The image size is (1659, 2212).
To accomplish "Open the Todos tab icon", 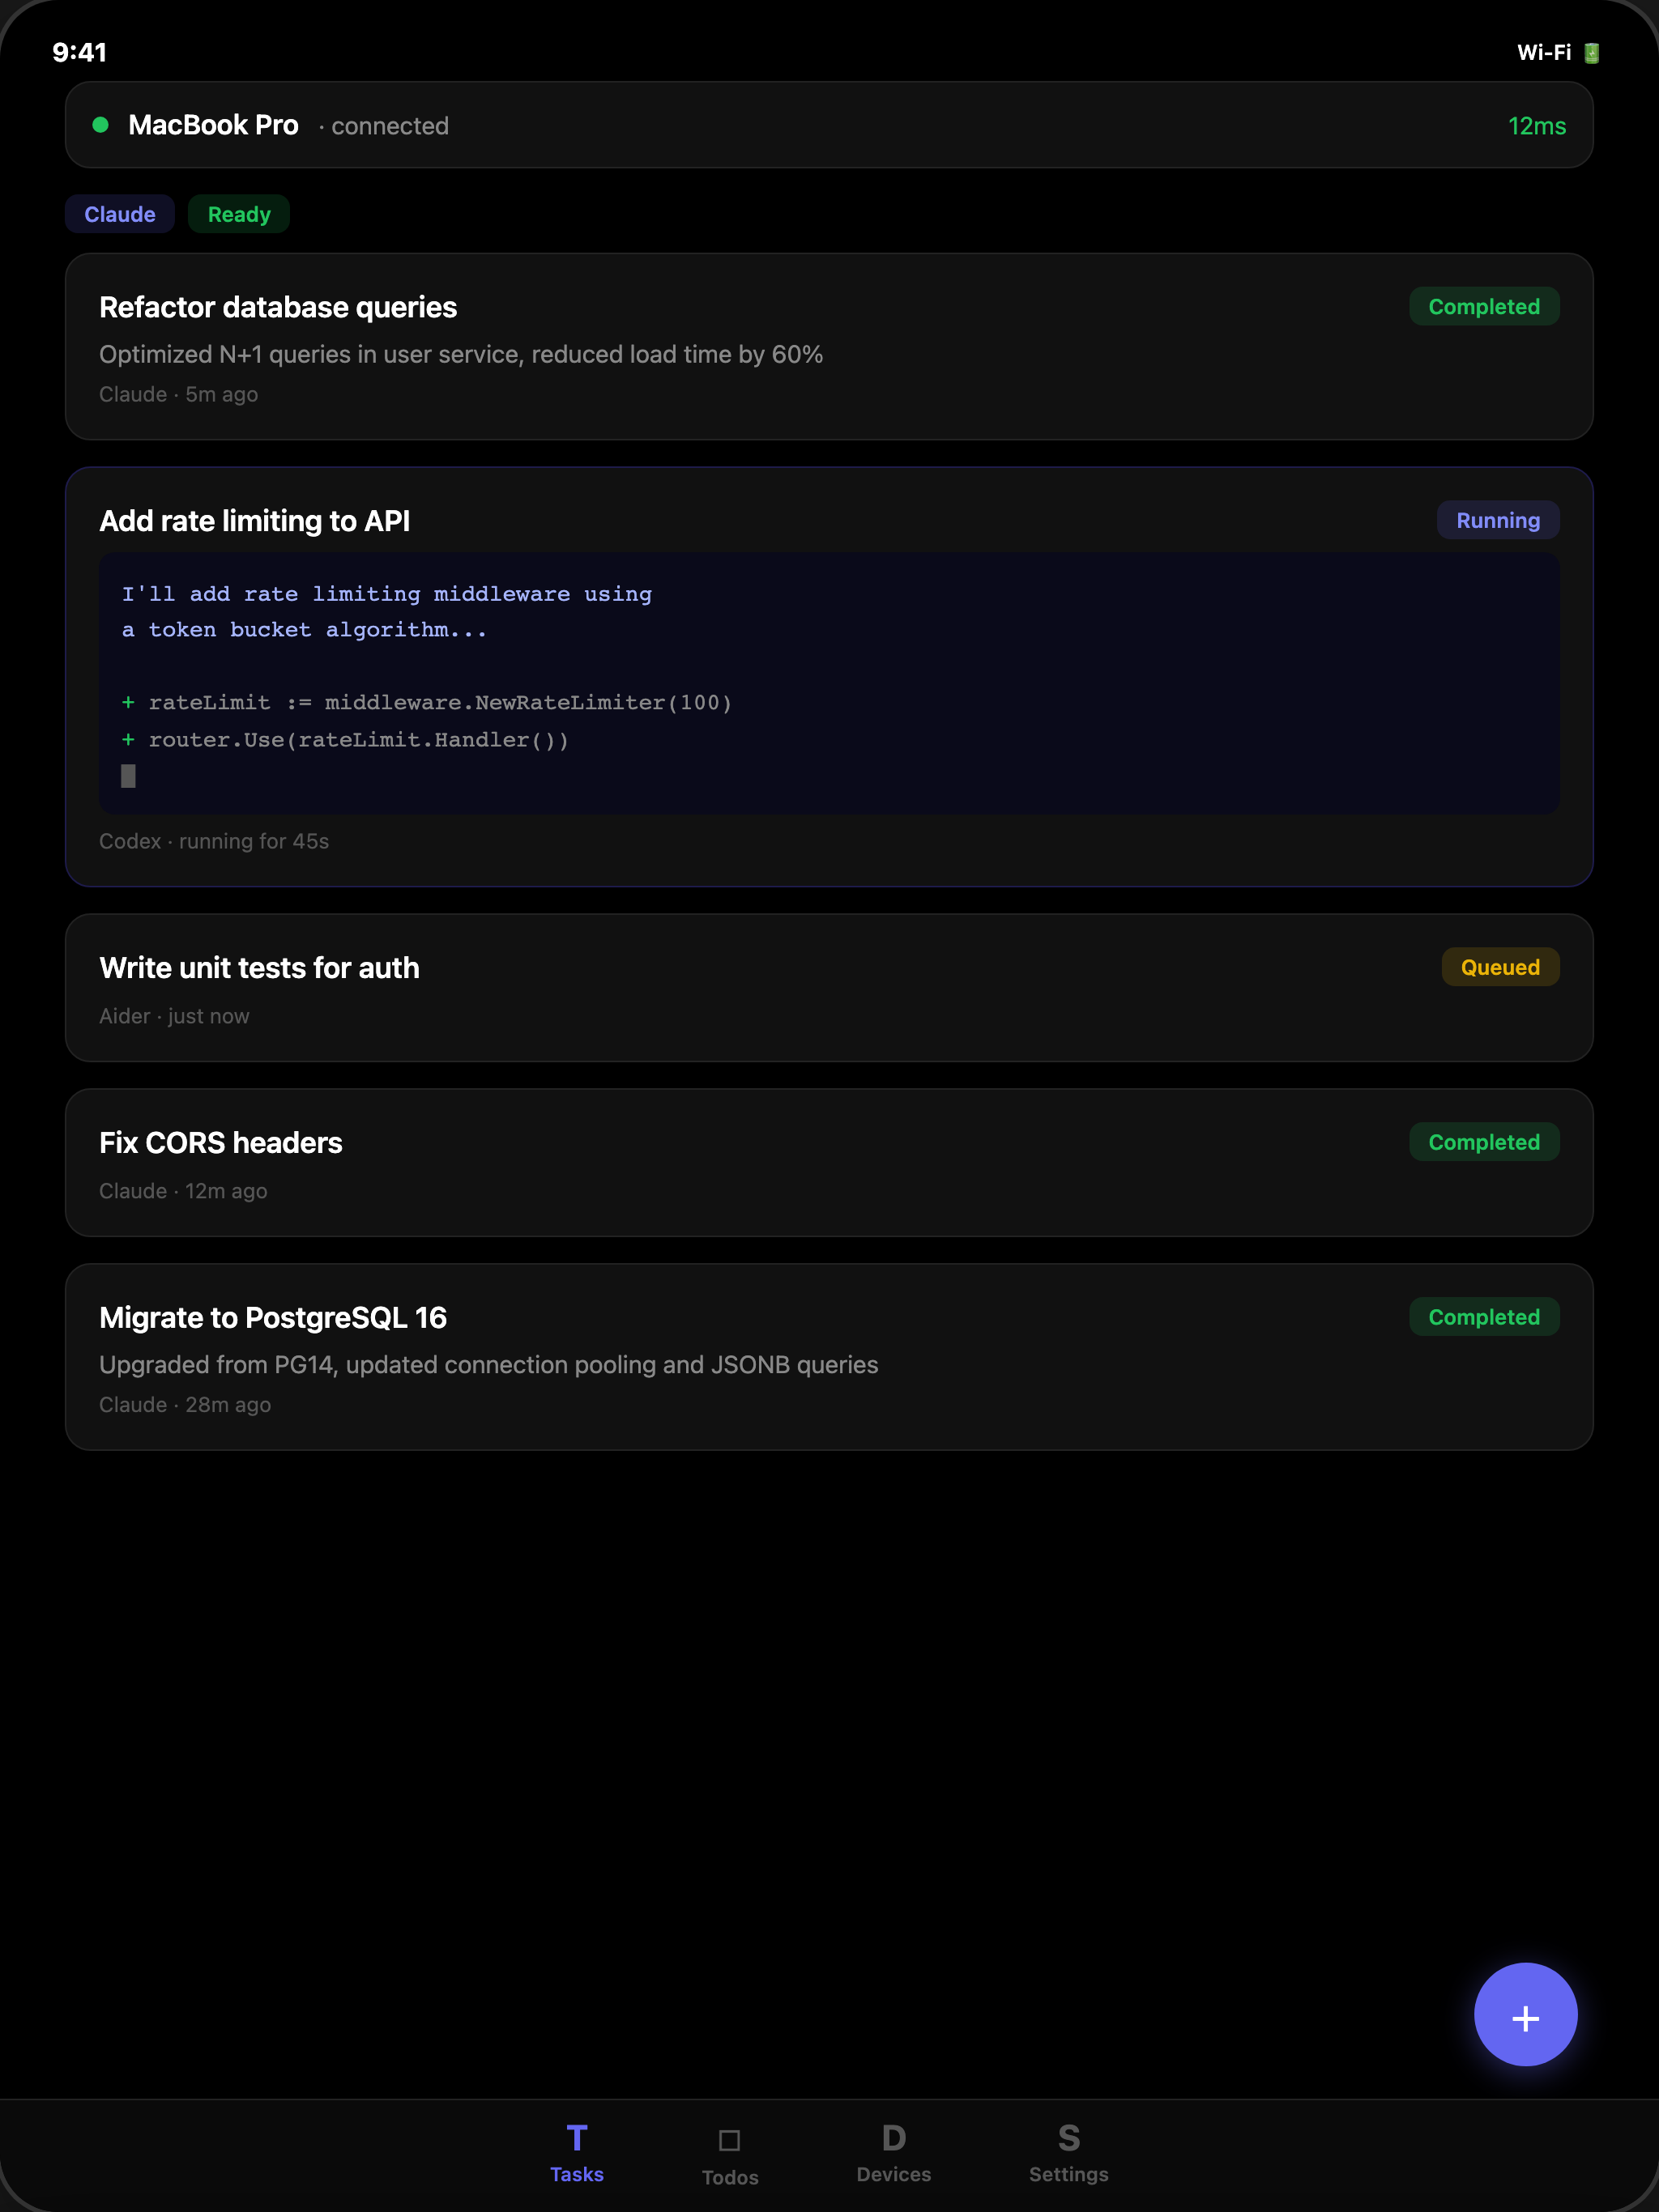I will [x=729, y=2141].
